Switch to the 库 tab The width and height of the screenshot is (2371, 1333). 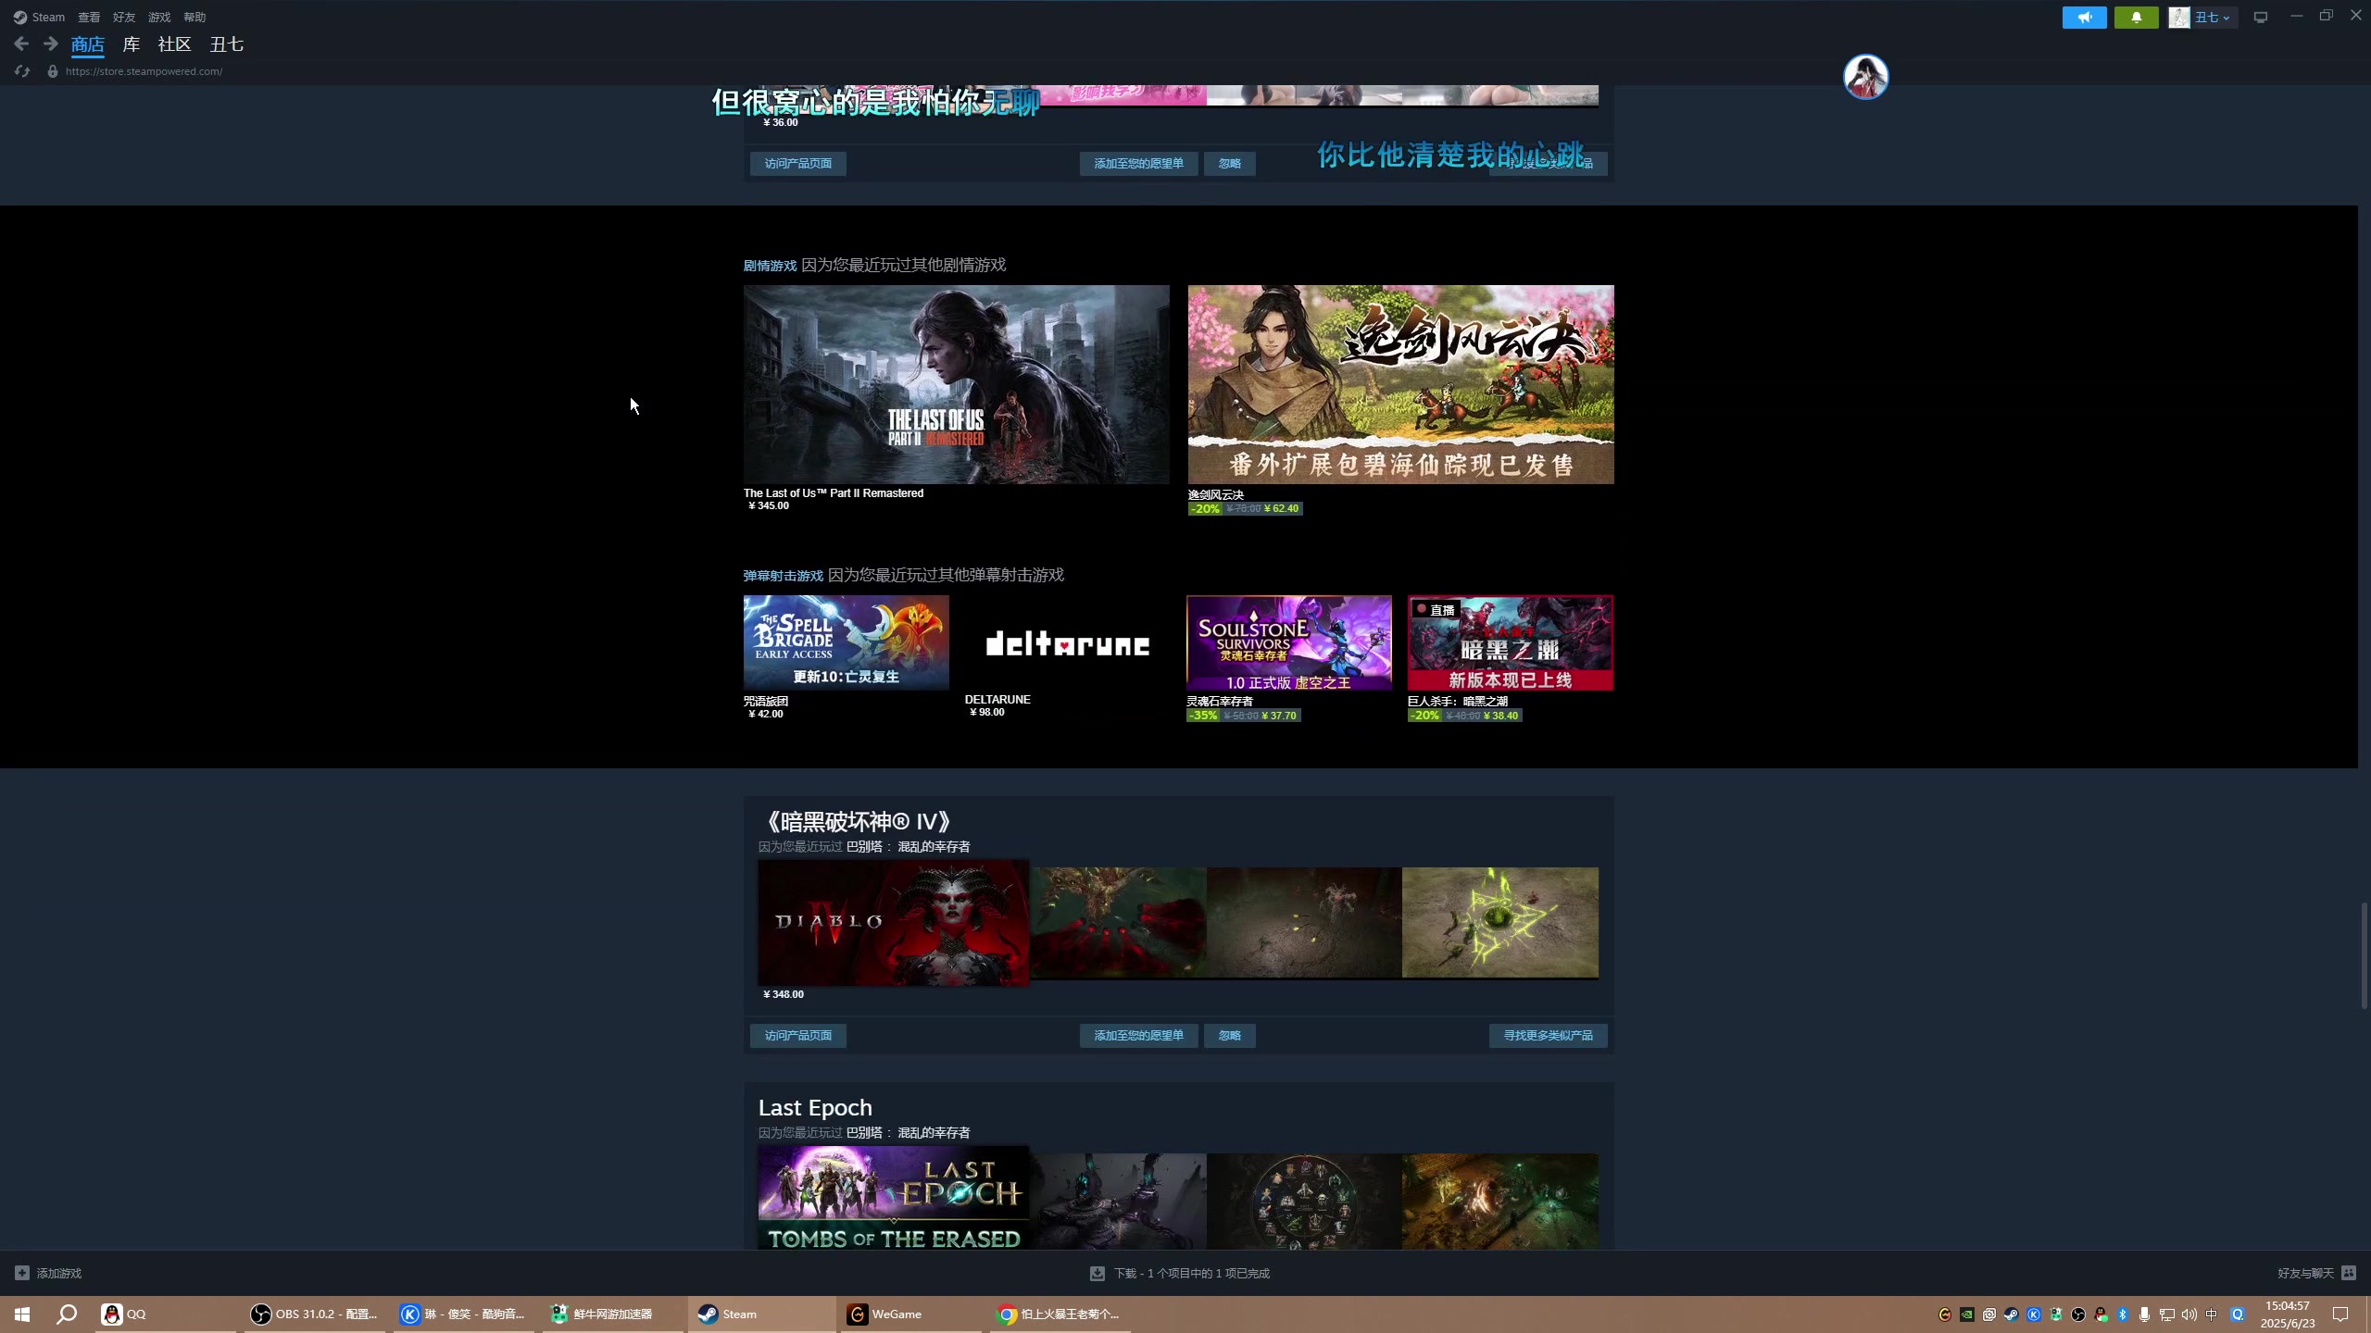[132, 44]
